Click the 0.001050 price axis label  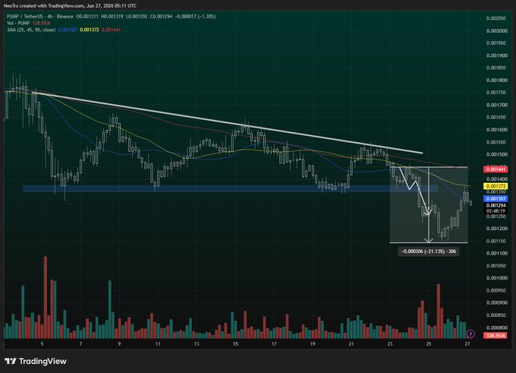click(496, 266)
